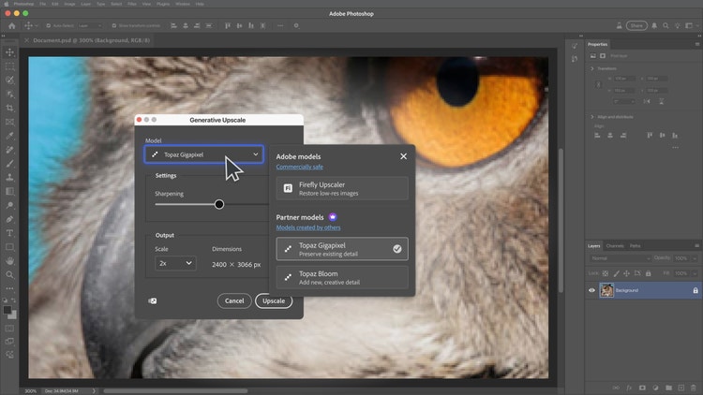Click the delete layer trash icon
Image resolution: width=703 pixels, height=395 pixels.
(x=694, y=388)
